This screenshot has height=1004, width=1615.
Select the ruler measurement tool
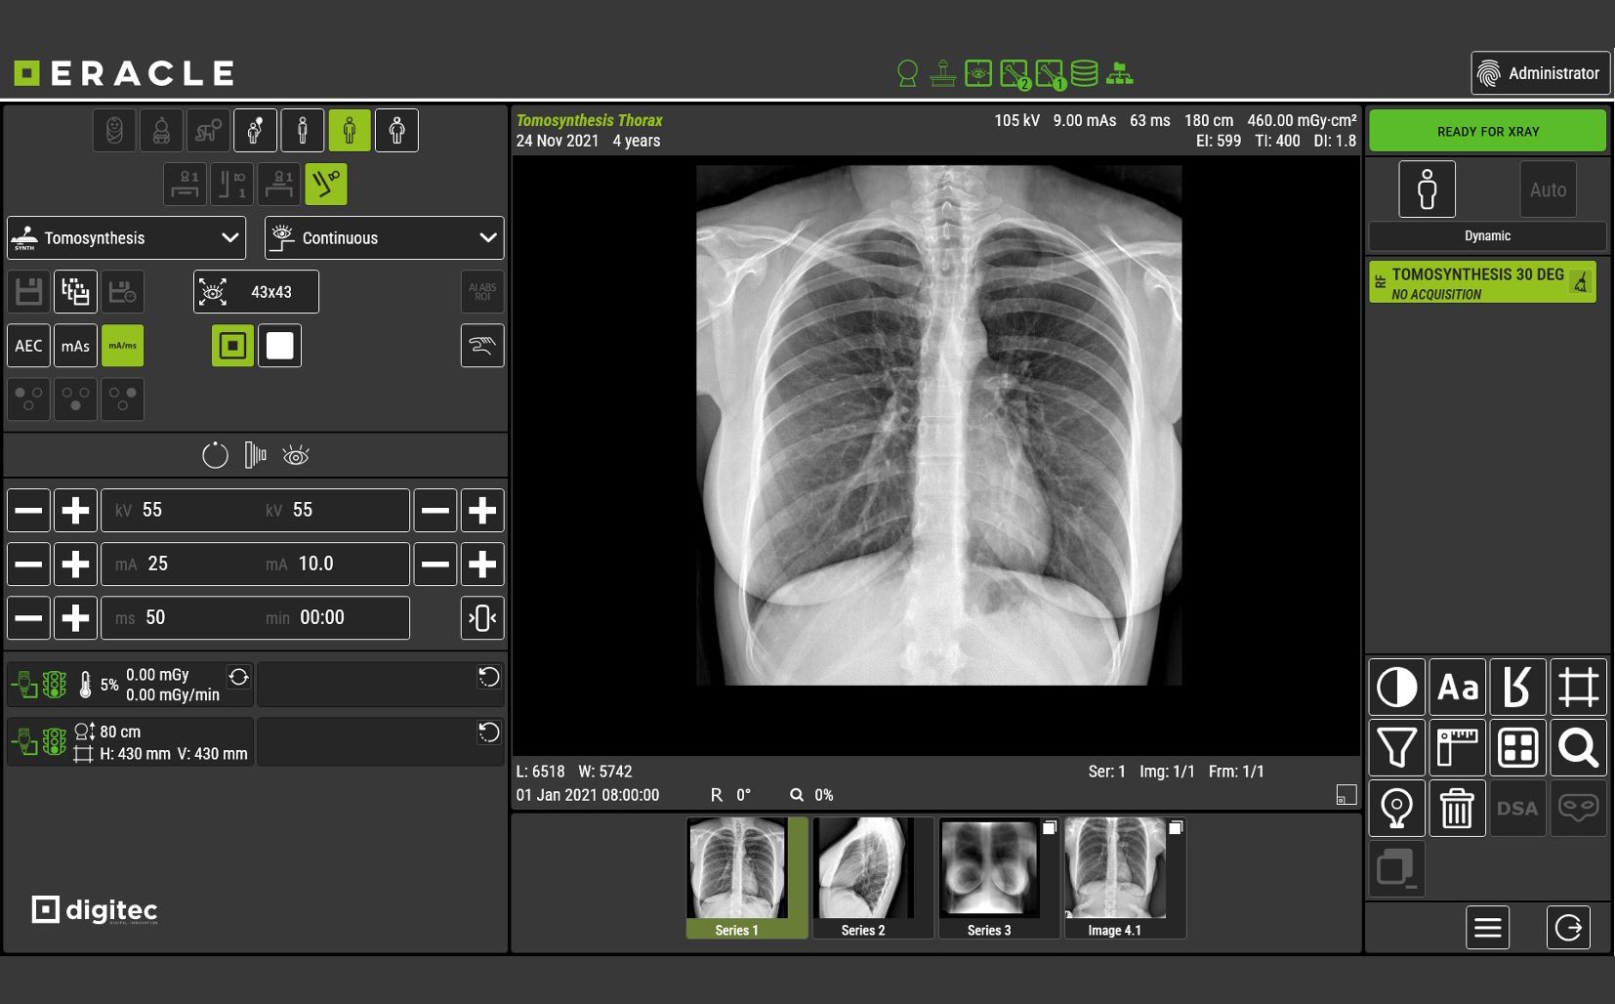1458,748
